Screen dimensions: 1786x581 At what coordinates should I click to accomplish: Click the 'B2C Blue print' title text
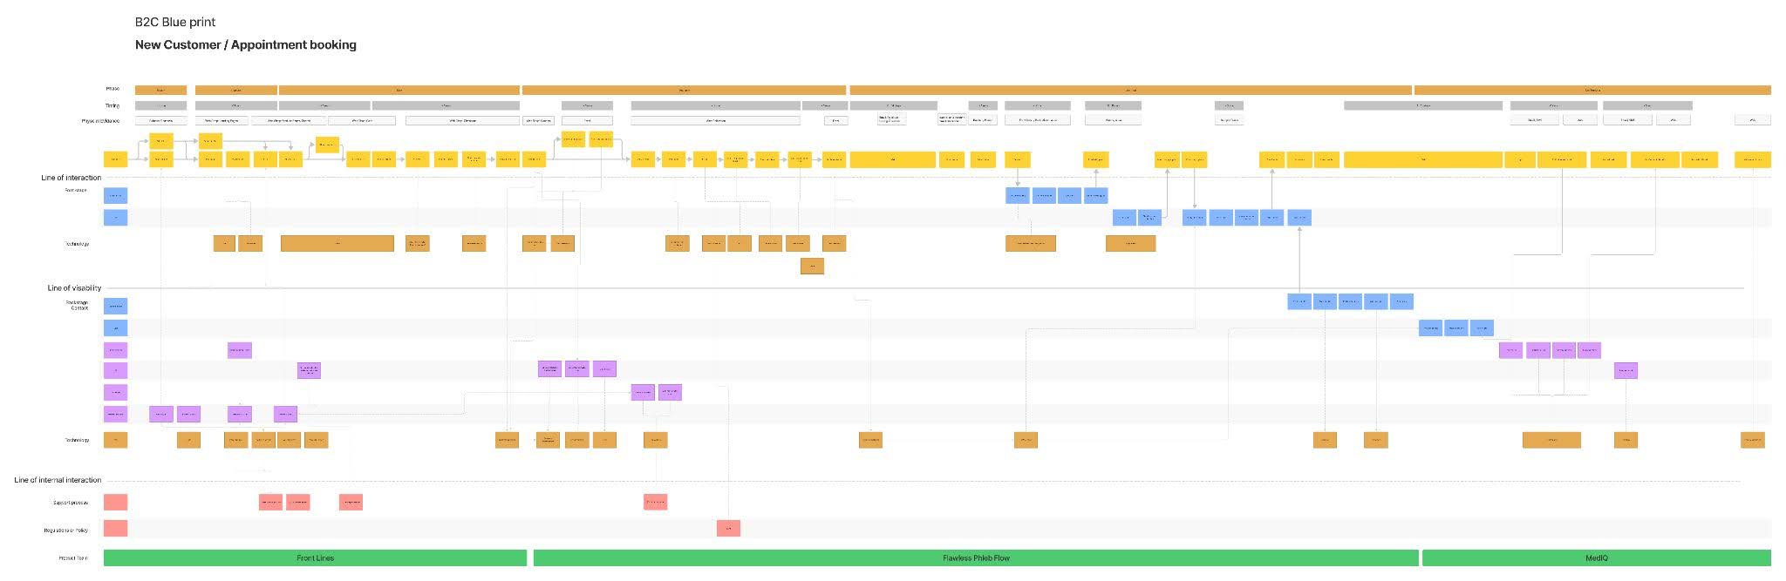click(x=175, y=22)
